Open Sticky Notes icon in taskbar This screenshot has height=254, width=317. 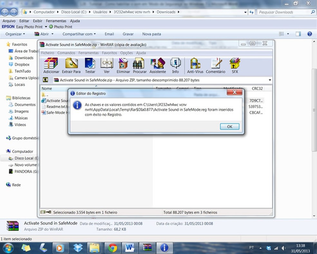click(x=26, y=248)
